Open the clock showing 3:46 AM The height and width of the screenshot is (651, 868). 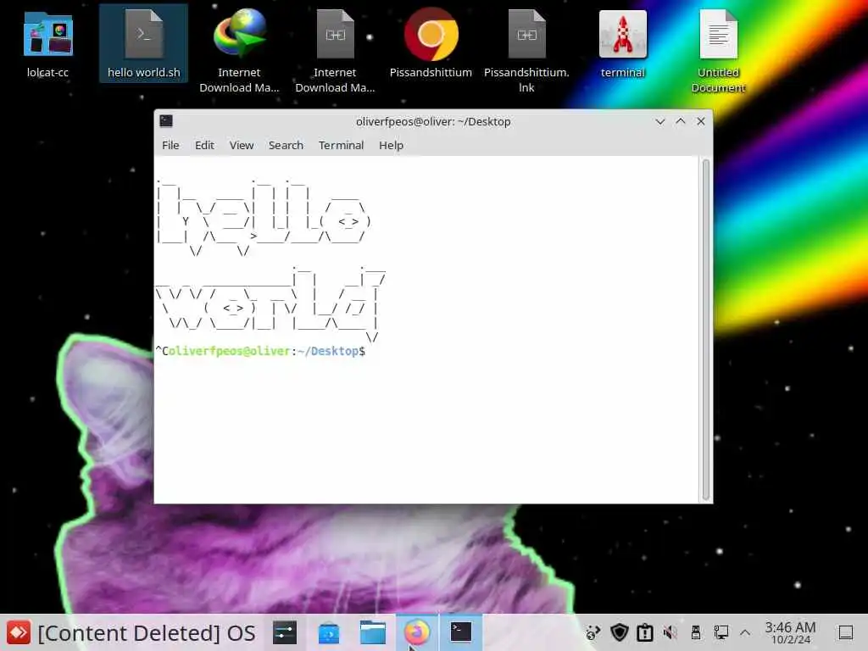(x=790, y=632)
